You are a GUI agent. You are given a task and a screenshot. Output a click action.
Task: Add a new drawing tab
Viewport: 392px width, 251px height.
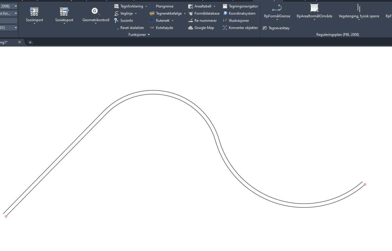(x=30, y=42)
